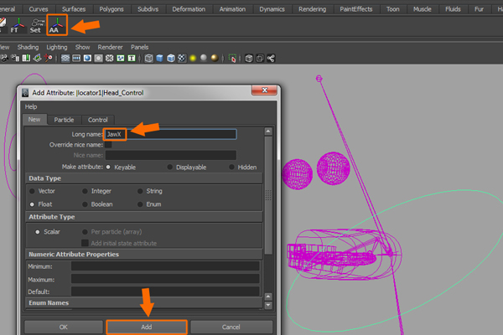Select the New tab
503x335 pixels.
point(34,119)
